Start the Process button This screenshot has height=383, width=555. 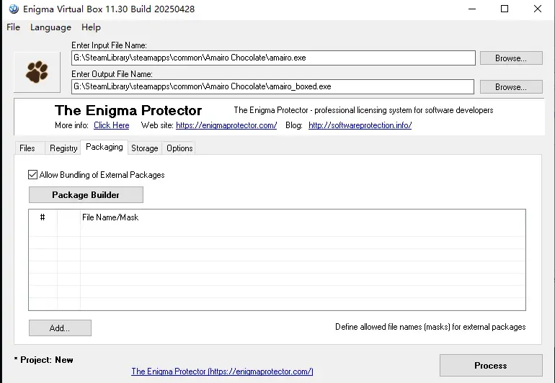tap(491, 365)
